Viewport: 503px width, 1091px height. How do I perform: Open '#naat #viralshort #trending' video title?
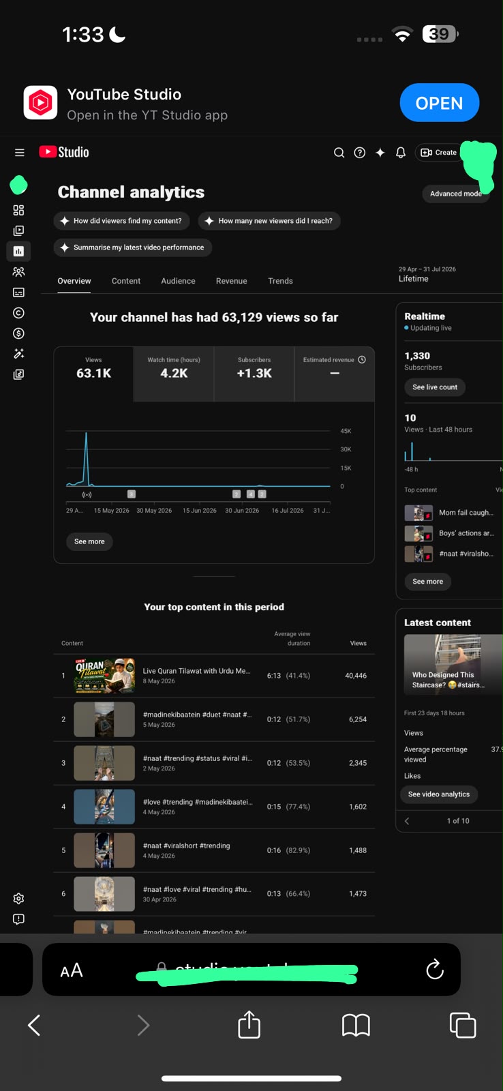186,846
